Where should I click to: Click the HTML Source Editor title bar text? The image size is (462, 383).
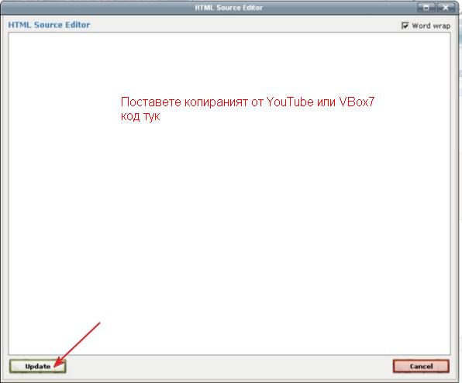click(x=229, y=8)
